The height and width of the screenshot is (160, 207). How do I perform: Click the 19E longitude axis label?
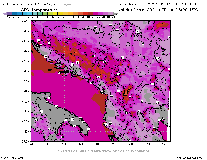[x=98, y=144]
